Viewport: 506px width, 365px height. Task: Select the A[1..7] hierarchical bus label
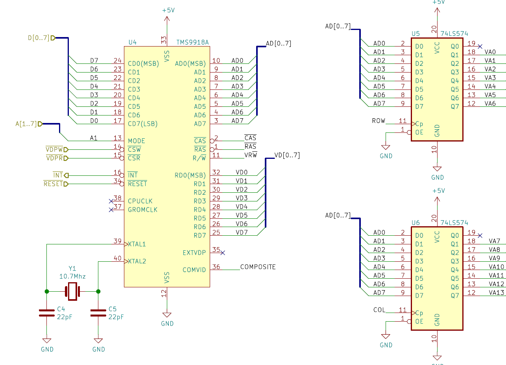tap(29, 124)
